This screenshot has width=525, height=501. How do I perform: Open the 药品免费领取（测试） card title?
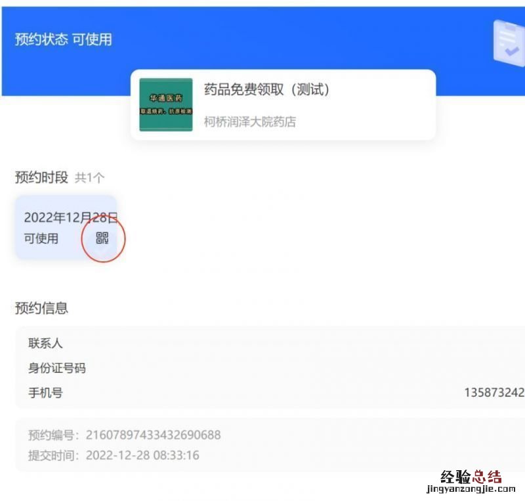point(267,89)
